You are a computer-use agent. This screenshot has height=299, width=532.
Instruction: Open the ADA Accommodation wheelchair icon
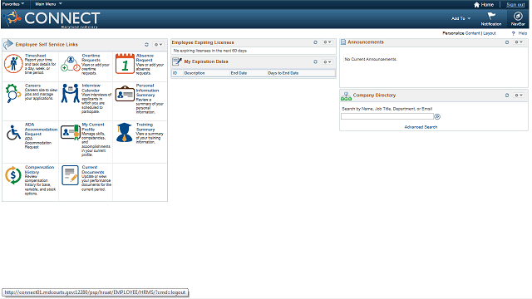click(x=13, y=133)
